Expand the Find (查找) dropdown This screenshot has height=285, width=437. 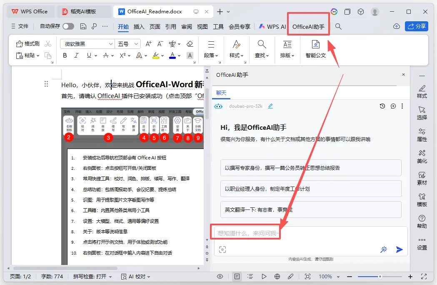click(x=262, y=55)
